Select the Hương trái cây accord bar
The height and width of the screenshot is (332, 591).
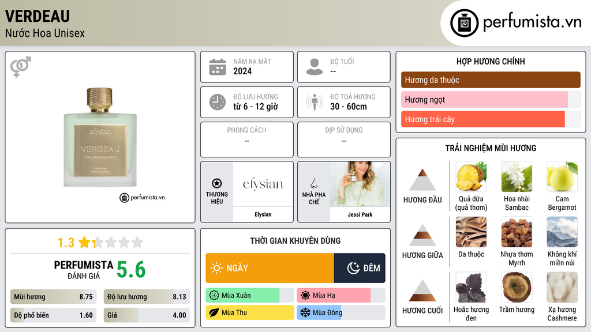click(491, 119)
